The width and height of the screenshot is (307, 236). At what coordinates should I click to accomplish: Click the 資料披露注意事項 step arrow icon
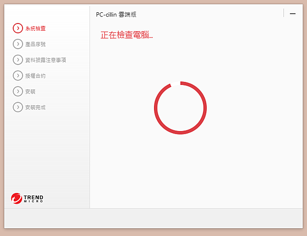coord(18,60)
